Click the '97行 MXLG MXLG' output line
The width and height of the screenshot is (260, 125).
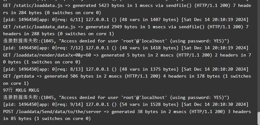coord(21,90)
